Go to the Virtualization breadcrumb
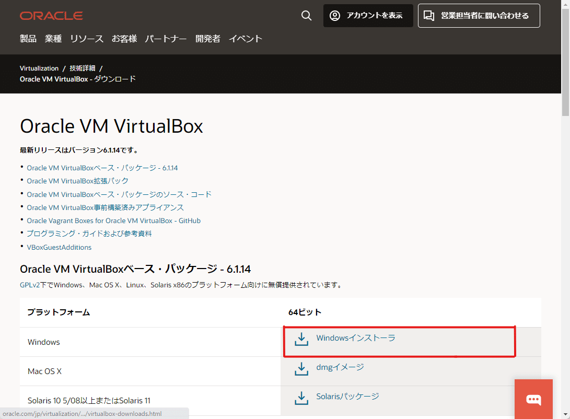 click(39, 68)
